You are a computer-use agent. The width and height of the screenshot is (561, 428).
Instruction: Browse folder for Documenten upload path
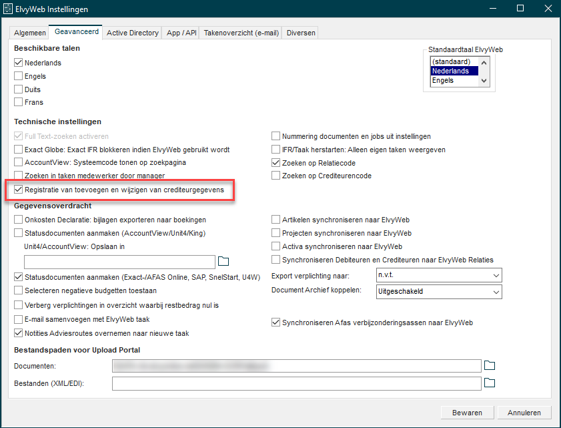point(490,365)
